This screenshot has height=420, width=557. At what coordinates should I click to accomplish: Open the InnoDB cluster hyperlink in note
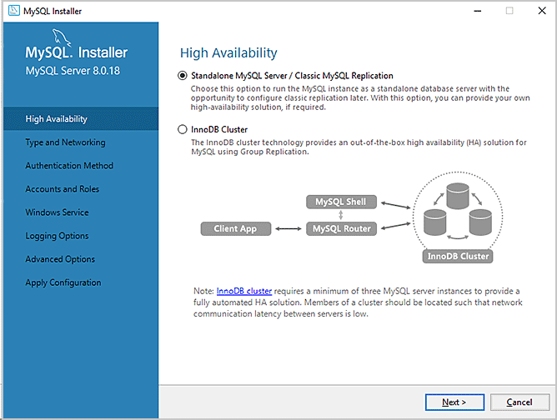click(244, 291)
